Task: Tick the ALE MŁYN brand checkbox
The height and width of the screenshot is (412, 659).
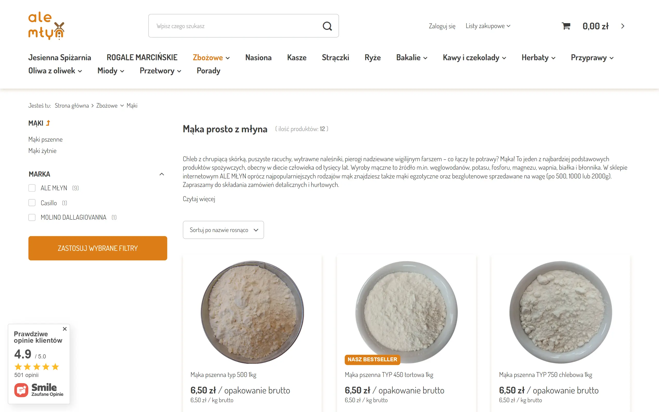Action: 32,188
